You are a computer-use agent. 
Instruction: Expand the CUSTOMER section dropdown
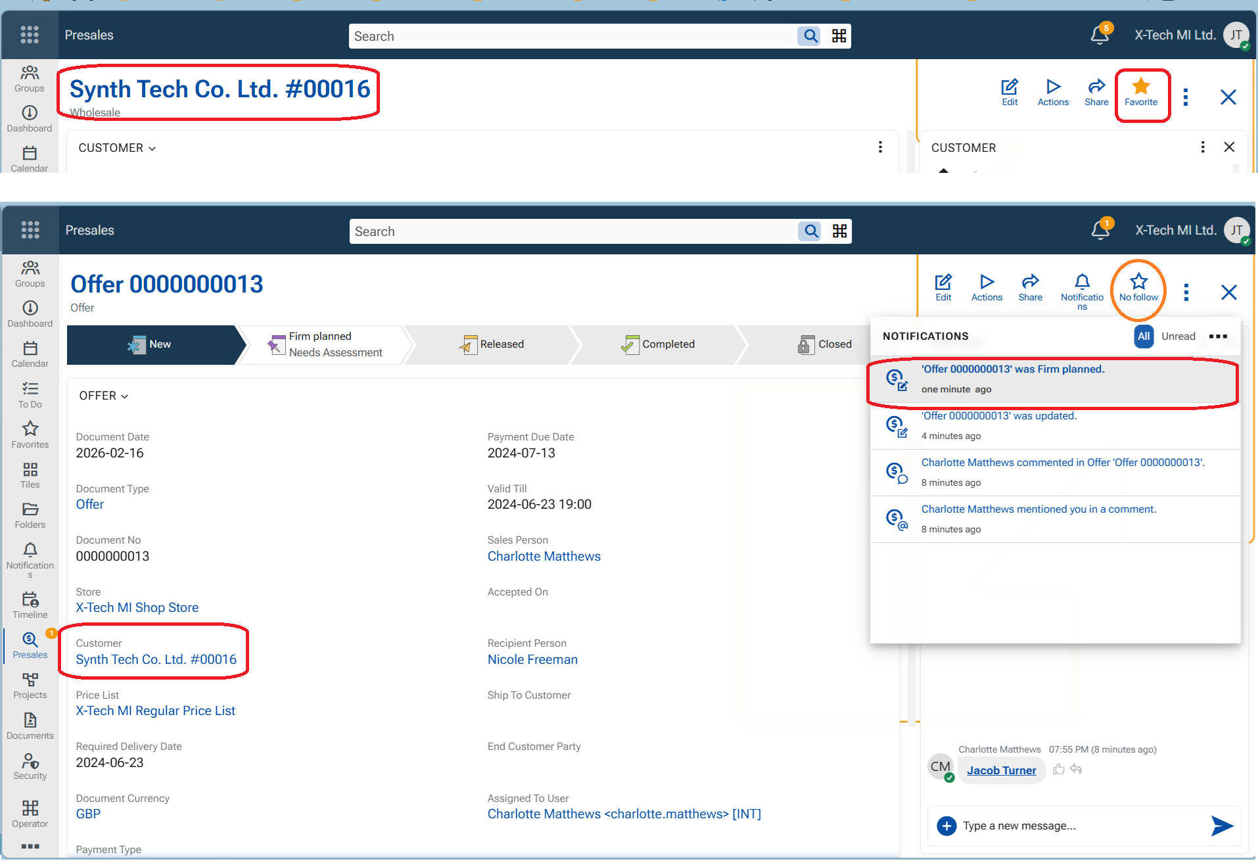click(x=117, y=148)
